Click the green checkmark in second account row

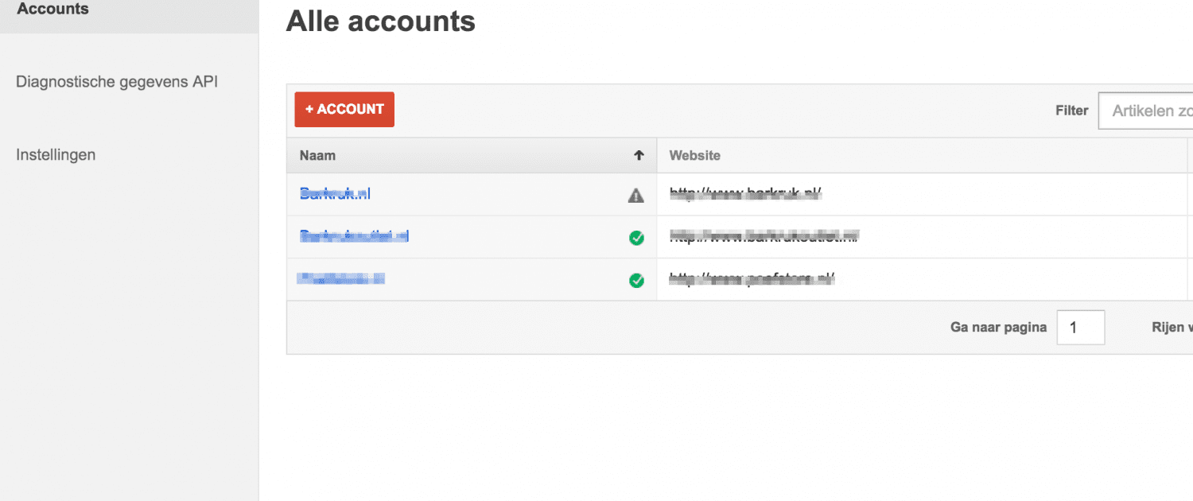pyautogui.click(x=636, y=237)
